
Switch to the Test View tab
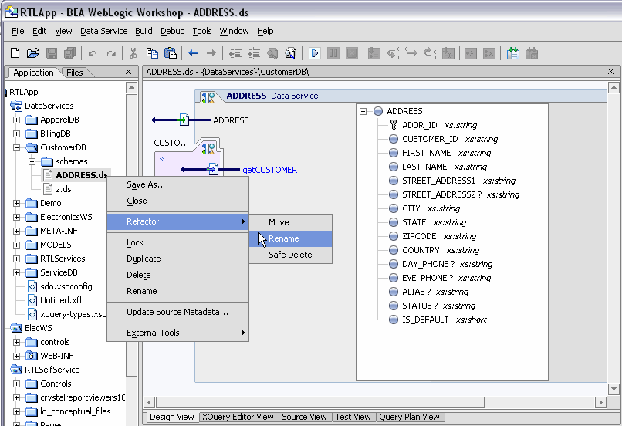353,417
